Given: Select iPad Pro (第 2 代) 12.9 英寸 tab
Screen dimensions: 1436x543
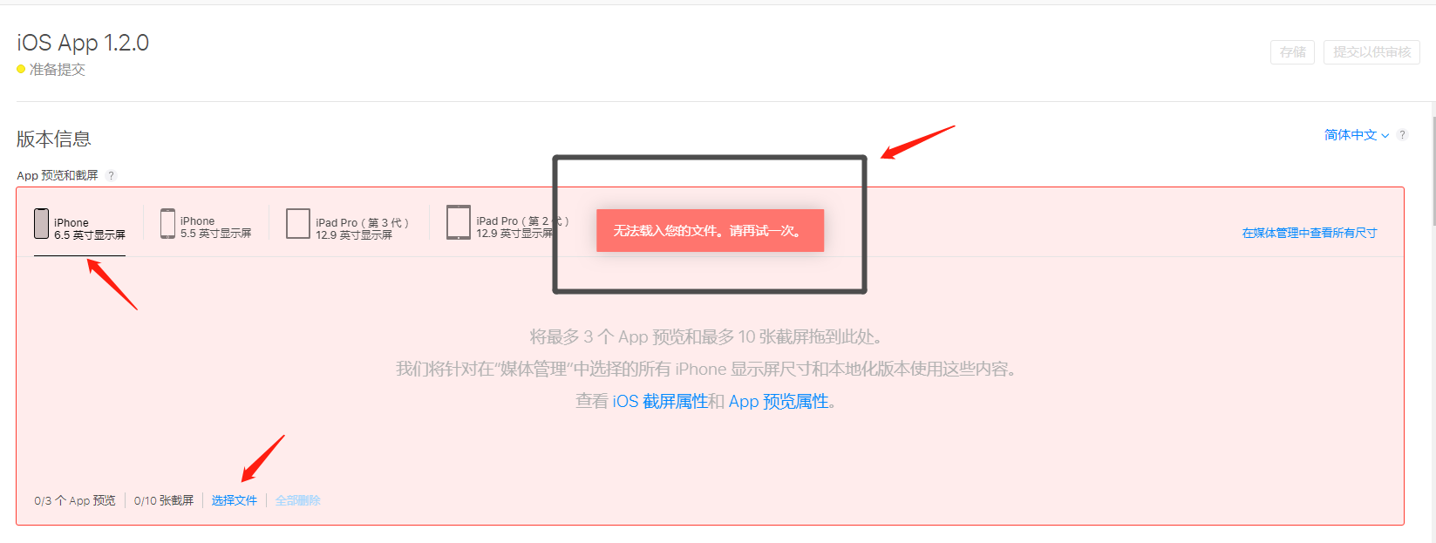Looking at the screenshot, I should click(x=507, y=227).
